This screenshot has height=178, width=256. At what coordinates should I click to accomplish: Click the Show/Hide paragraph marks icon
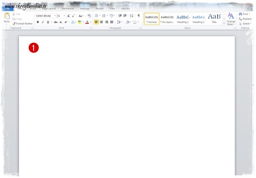(138, 16)
